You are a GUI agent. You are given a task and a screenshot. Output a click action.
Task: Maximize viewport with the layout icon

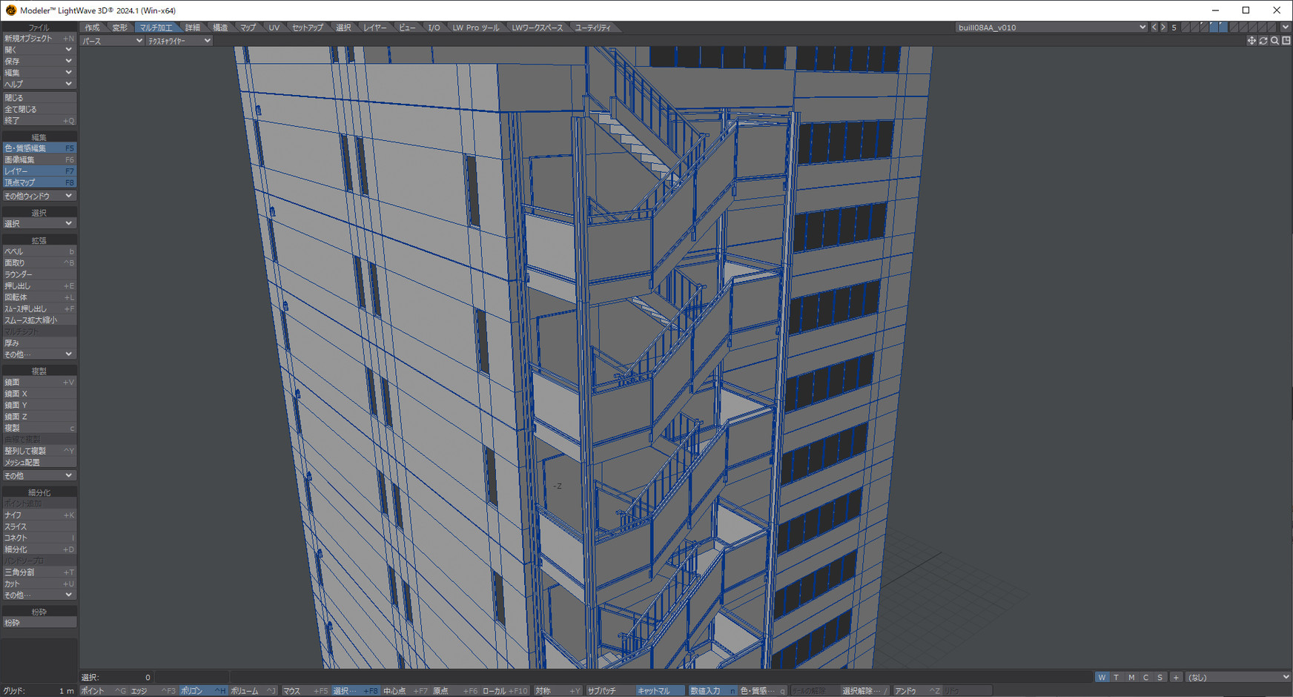pos(1286,41)
